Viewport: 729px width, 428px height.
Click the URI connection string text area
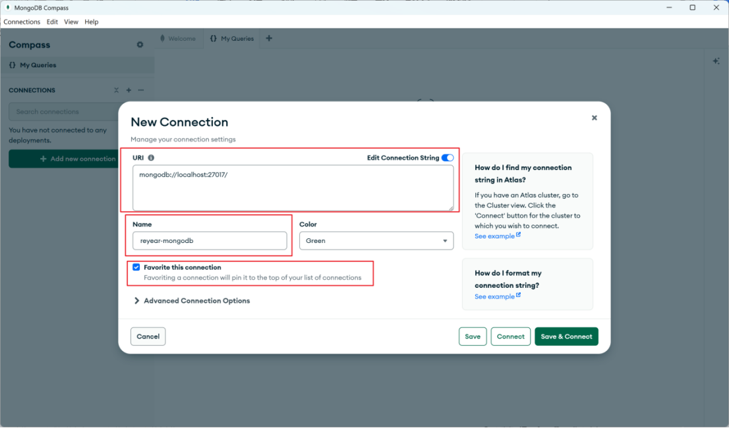(x=293, y=188)
